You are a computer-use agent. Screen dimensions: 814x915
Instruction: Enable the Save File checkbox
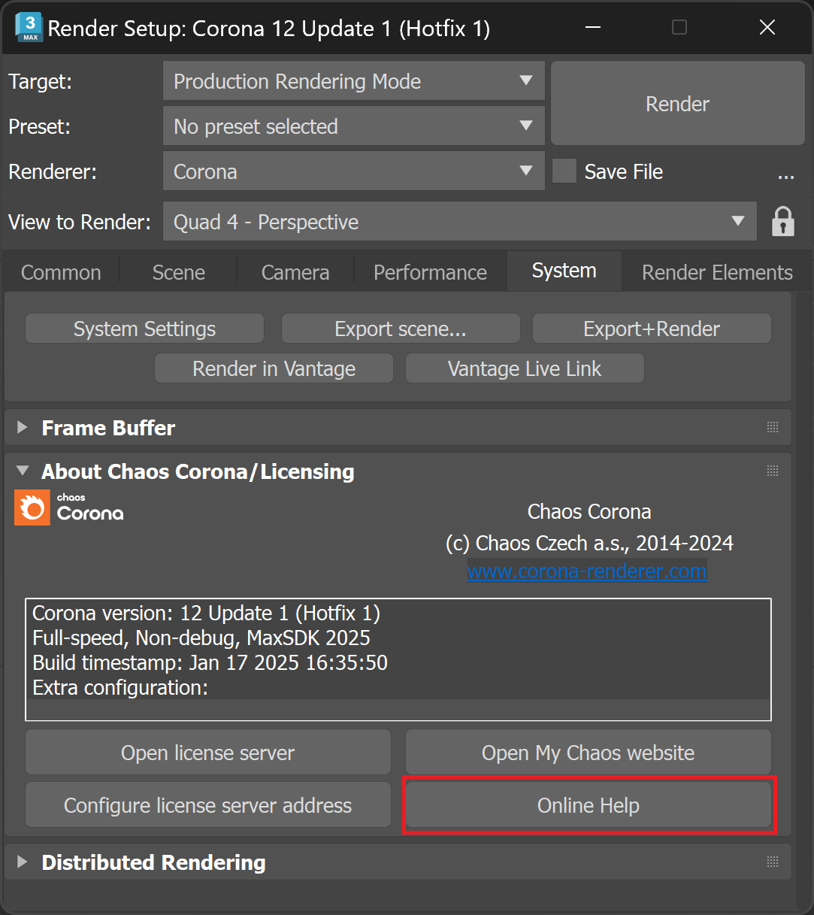(x=564, y=171)
